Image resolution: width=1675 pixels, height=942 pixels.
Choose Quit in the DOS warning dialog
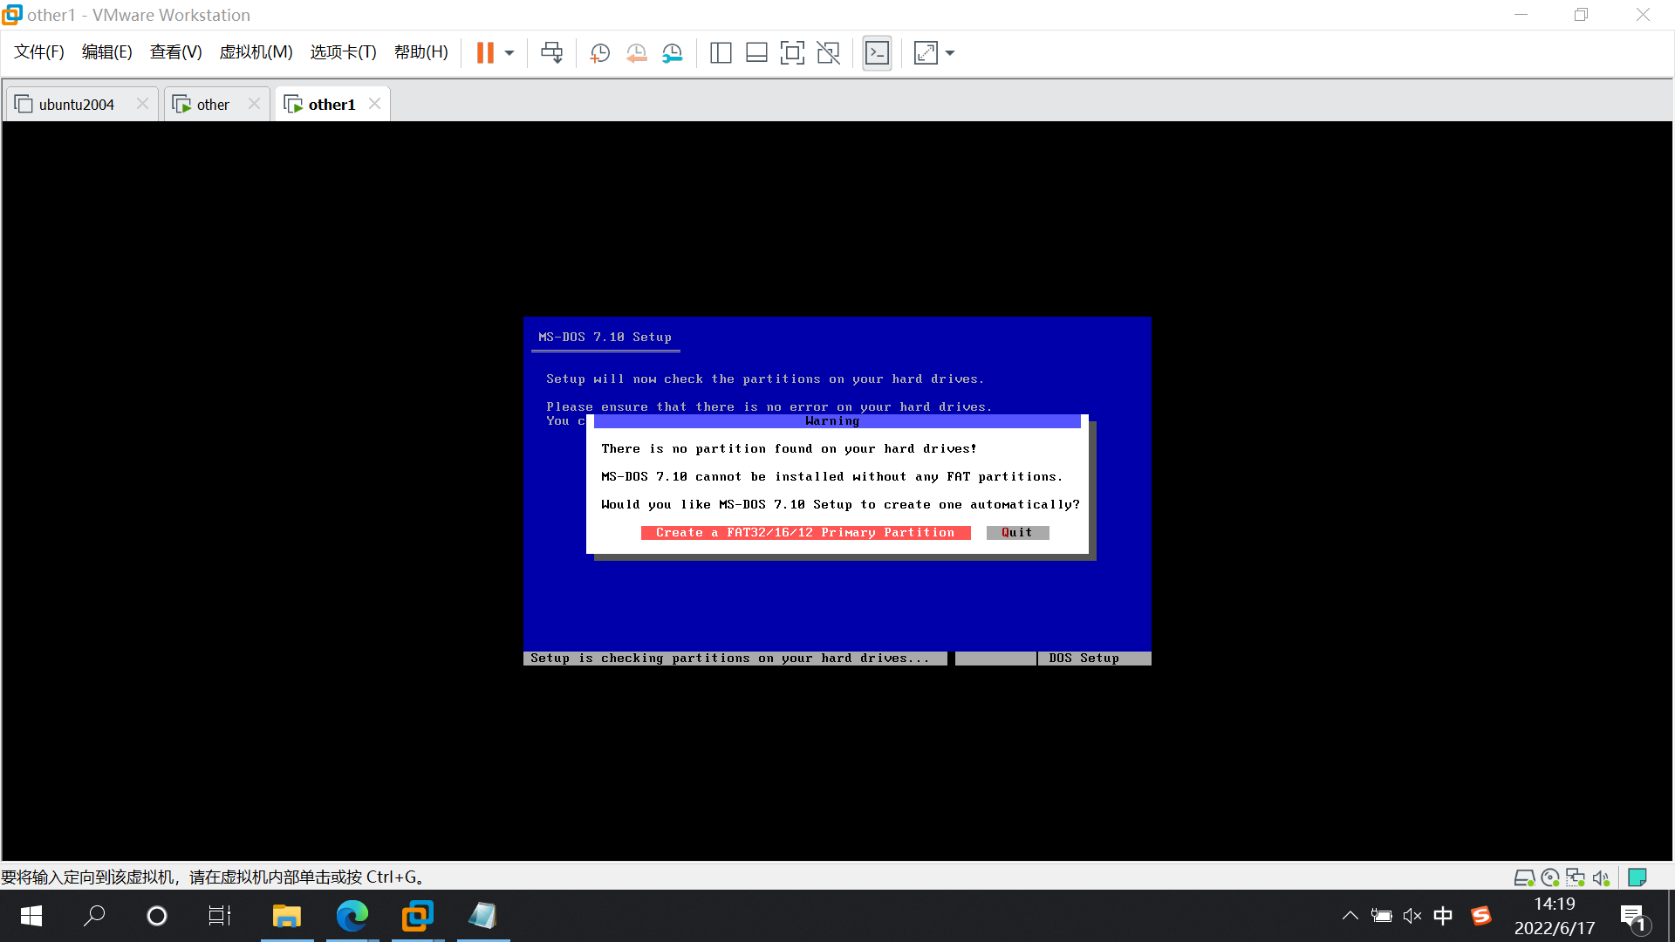pyautogui.click(x=1017, y=532)
